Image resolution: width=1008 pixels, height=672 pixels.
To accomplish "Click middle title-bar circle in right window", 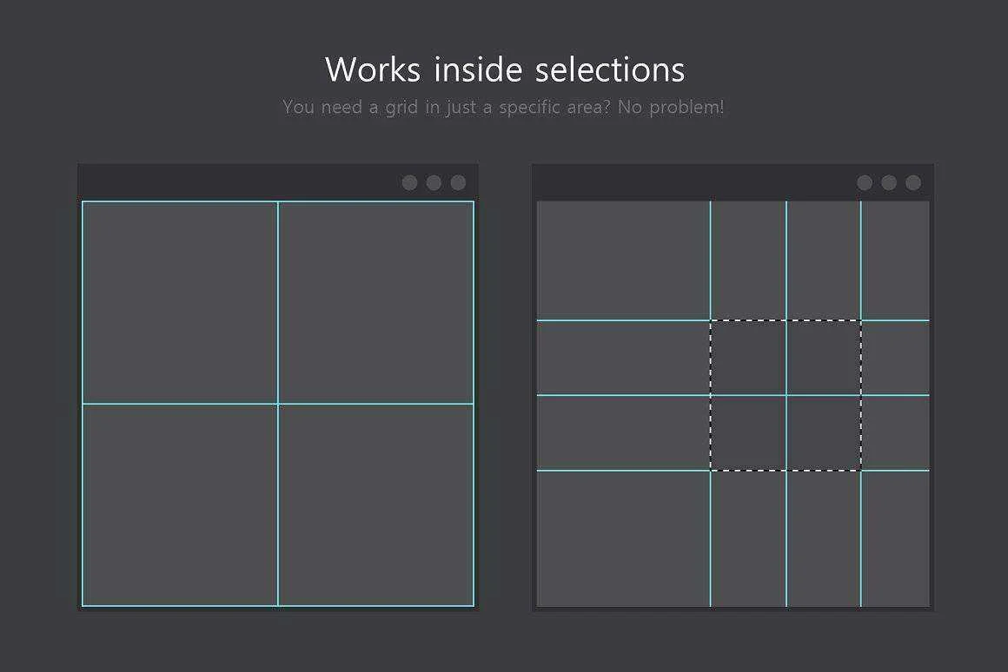I will (889, 183).
